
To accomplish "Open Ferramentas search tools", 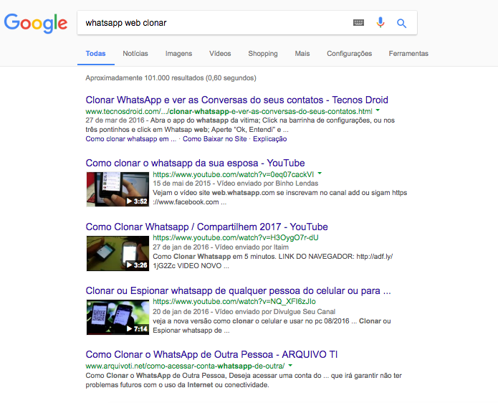I will [408, 53].
